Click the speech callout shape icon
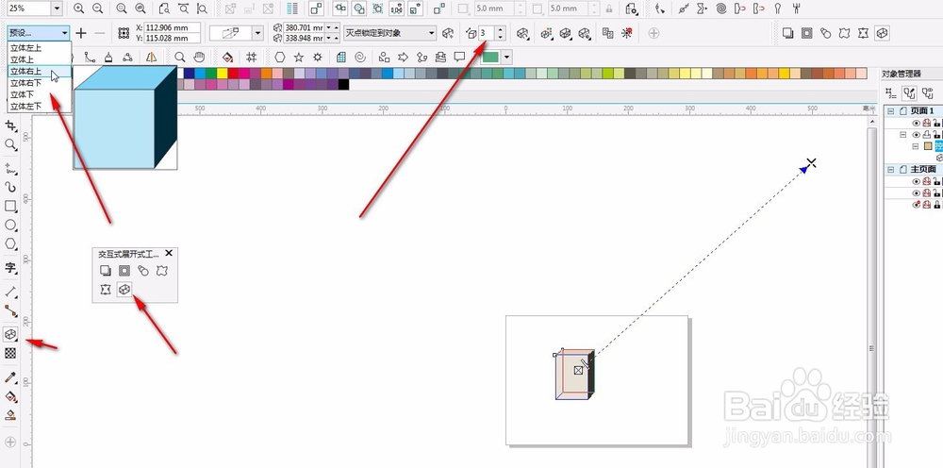The image size is (943, 468). click(x=459, y=58)
